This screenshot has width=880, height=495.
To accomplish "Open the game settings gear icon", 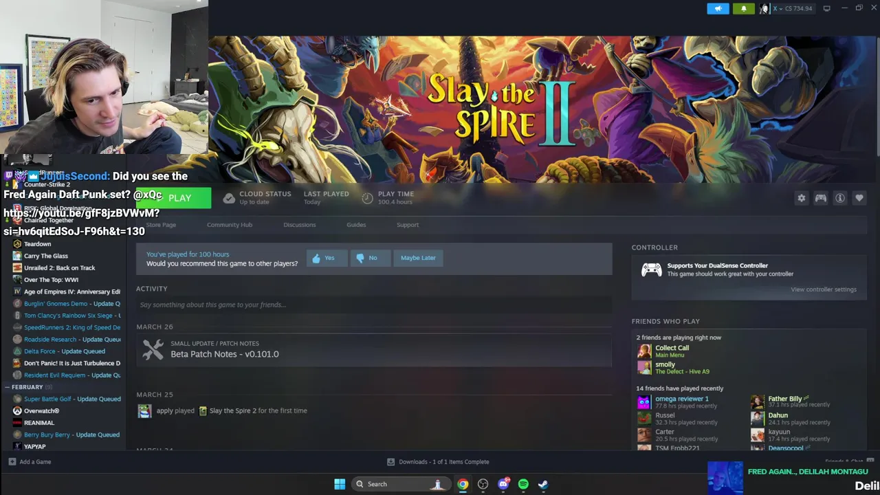I will pyautogui.click(x=802, y=198).
